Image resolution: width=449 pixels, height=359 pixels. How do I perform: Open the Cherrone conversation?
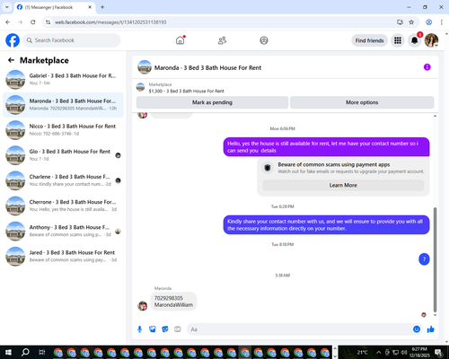(63, 206)
